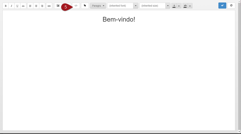Expand the inherited size dropdown arrow
Screen dimensions: 241x134
click(x=168, y=6)
